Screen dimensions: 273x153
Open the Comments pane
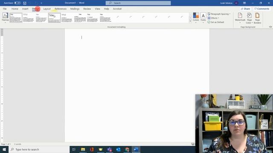click(x=261, y=8)
